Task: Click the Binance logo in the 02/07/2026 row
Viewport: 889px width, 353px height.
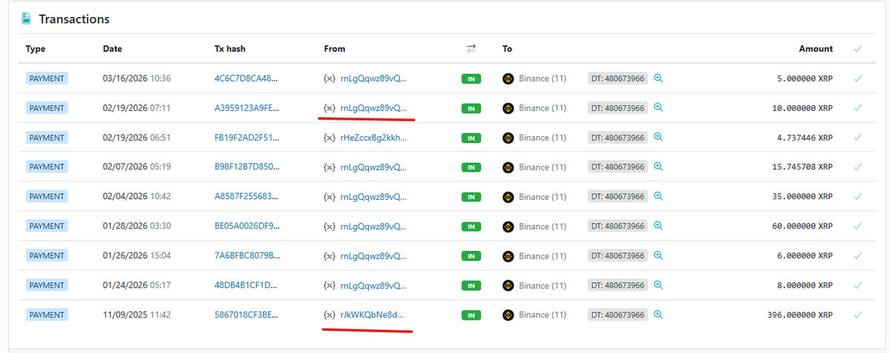Action: click(508, 167)
